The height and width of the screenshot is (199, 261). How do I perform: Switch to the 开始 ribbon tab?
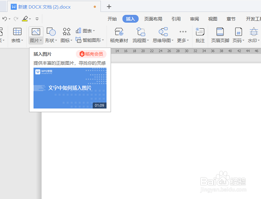click(112, 19)
